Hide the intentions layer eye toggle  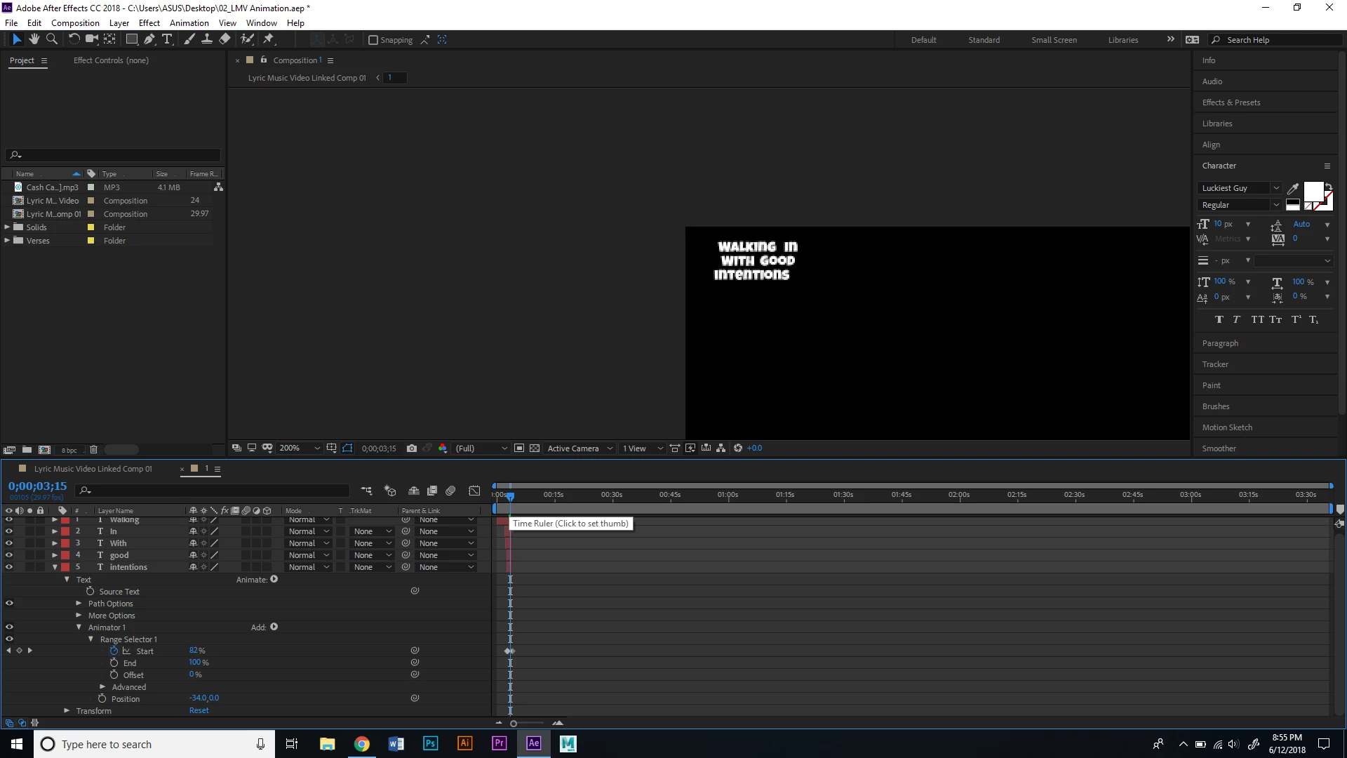click(9, 567)
